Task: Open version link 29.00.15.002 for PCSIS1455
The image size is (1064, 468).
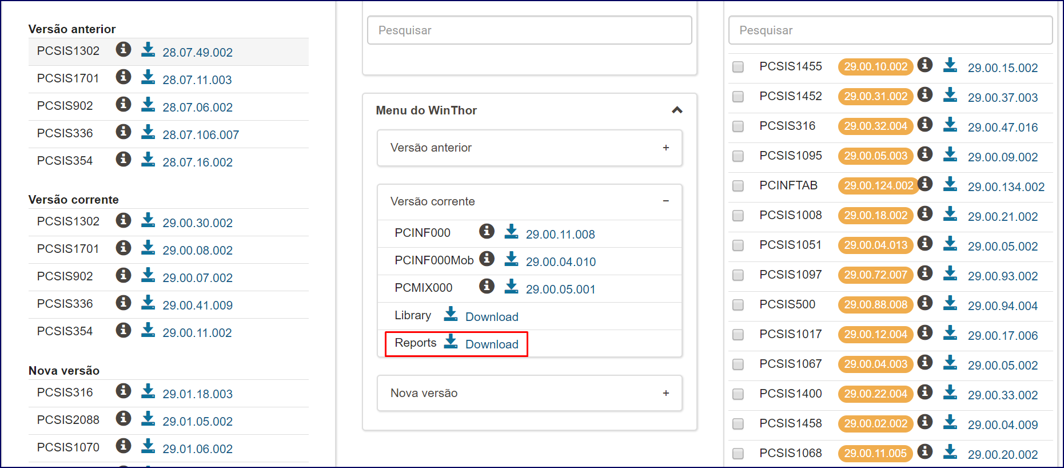Action: coord(1003,68)
